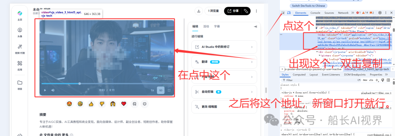This screenshot has height=136, width=395.
Task: Select the Network tab in DevTools
Action: click(343, 13)
